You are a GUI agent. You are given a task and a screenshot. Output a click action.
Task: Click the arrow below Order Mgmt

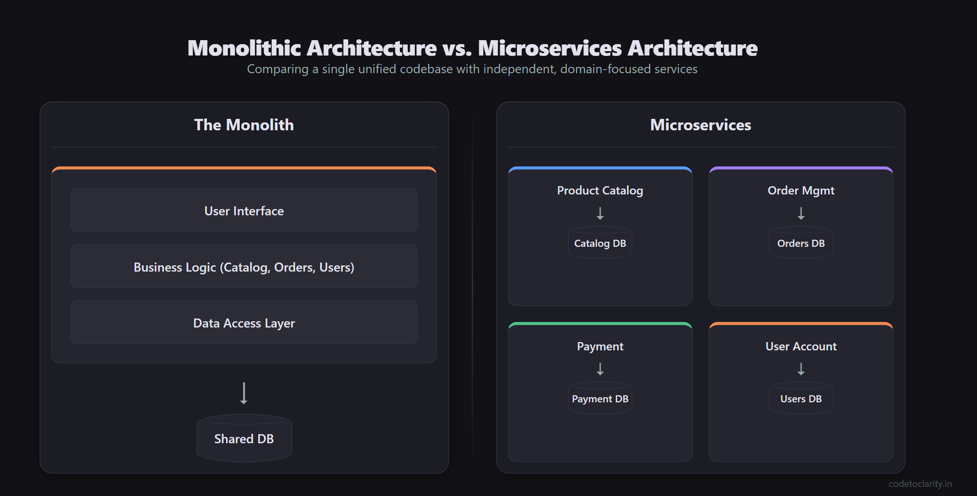coord(801,213)
